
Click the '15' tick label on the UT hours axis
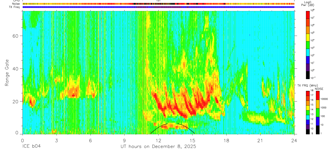(192, 140)
